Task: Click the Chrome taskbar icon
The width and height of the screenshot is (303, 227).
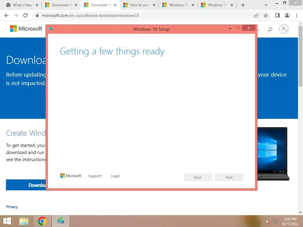Action: click(42, 221)
